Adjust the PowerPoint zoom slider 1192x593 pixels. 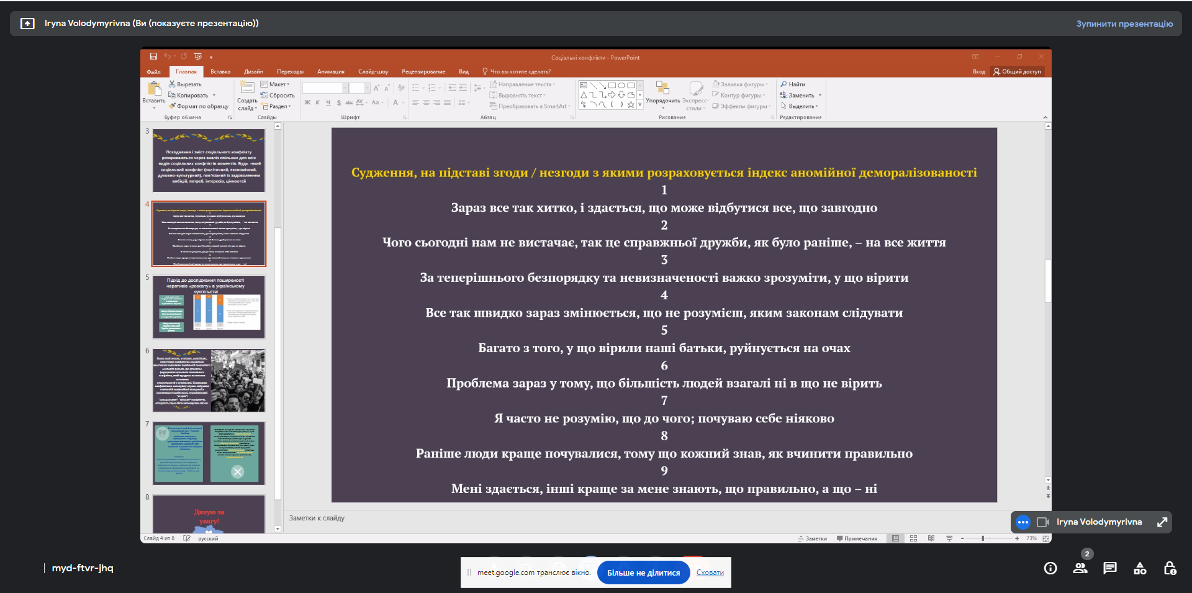[983, 538]
